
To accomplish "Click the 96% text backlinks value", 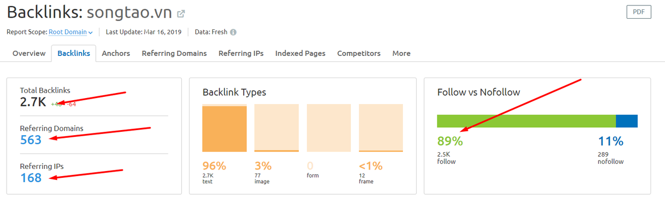I will pyautogui.click(x=214, y=166).
